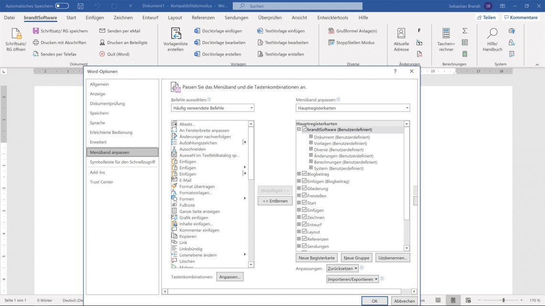The width and height of the screenshot is (545, 306).
Task: Select Symbolleiste für den Schnellzugriff category
Action: [x=122, y=162]
